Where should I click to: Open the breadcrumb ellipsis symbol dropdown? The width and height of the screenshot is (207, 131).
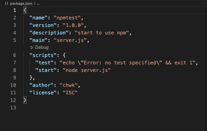click(38, 4)
